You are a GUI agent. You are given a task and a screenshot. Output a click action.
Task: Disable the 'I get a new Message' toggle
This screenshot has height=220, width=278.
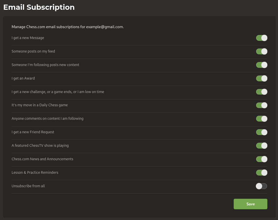tap(262, 38)
